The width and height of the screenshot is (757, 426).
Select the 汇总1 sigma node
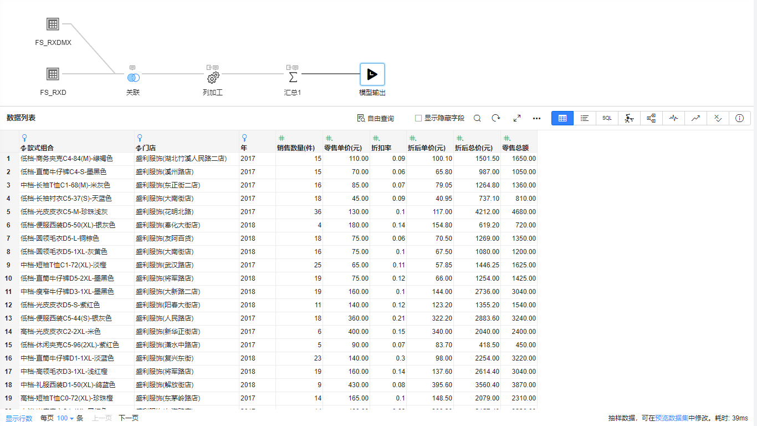[x=293, y=77]
